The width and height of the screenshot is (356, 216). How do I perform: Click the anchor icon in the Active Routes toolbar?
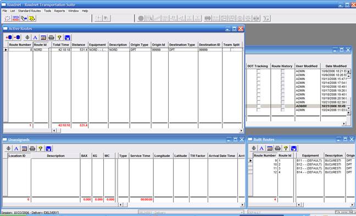27,37
